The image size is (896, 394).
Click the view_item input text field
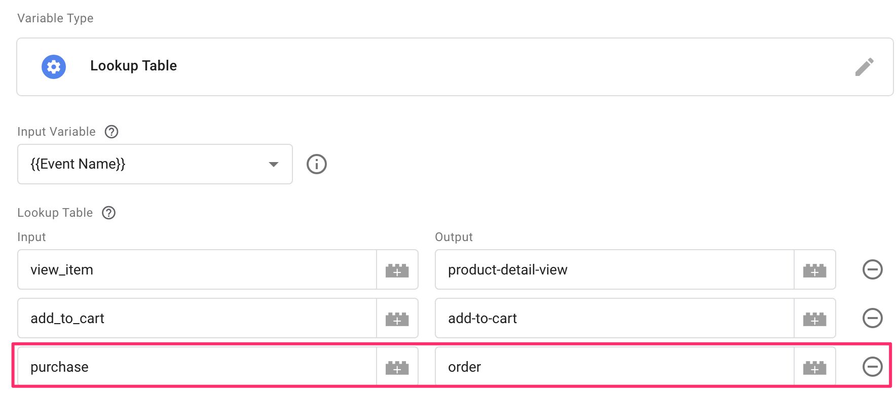(197, 270)
